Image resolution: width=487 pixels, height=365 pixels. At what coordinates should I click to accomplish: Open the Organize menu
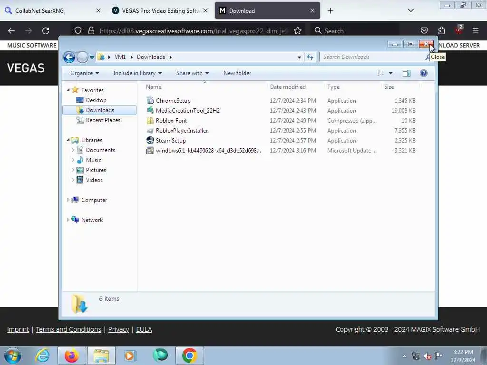85,73
